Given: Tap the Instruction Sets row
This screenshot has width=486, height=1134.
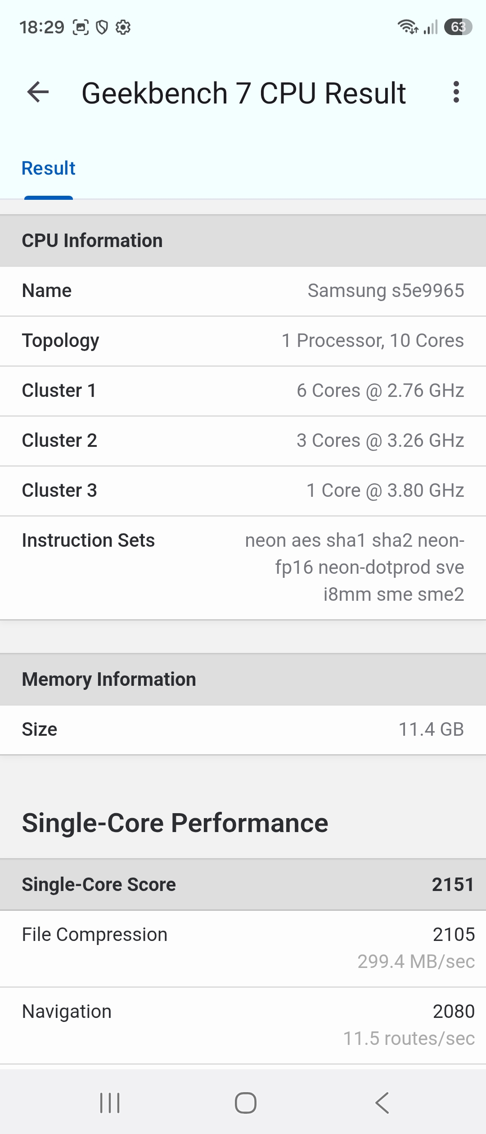Looking at the screenshot, I should pos(243,568).
